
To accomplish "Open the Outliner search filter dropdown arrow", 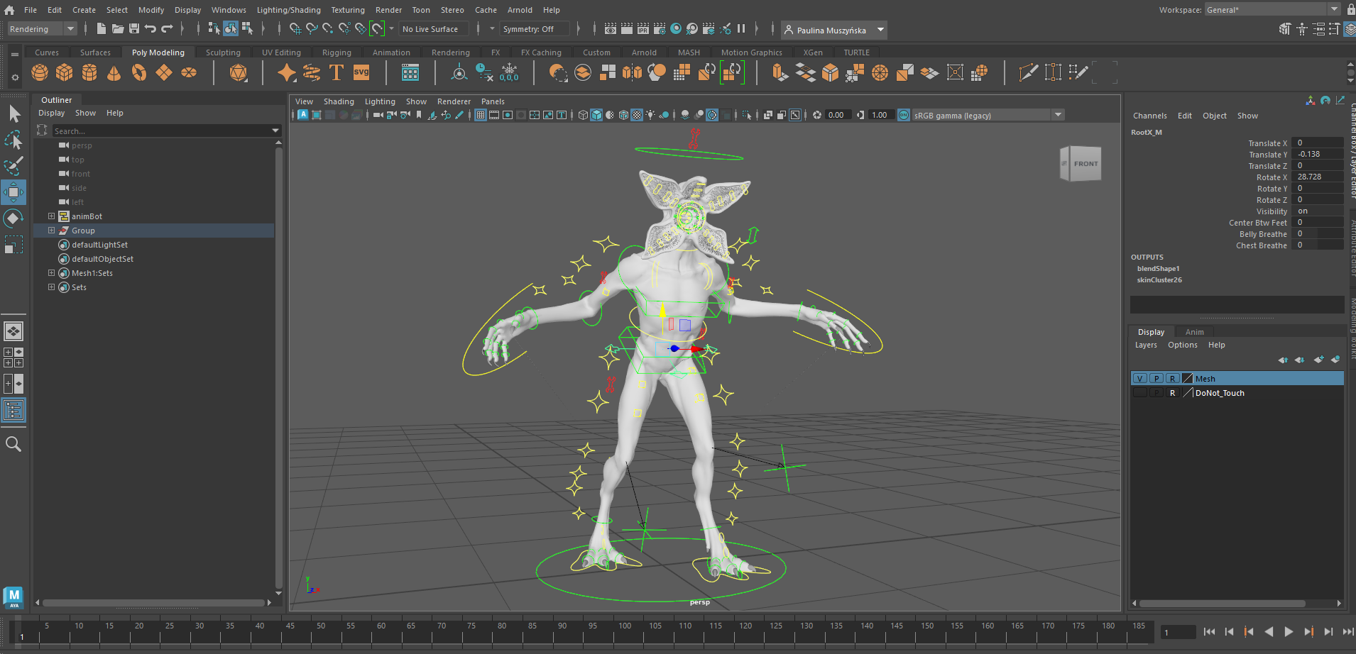I will [275, 131].
